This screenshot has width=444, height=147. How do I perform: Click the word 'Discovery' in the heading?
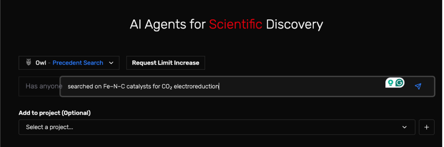pyautogui.click(x=294, y=24)
